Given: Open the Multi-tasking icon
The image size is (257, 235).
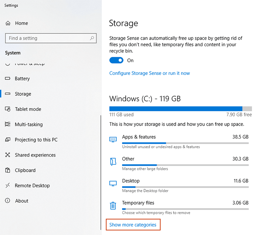Looking at the screenshot, I should (x=8, y=125).
